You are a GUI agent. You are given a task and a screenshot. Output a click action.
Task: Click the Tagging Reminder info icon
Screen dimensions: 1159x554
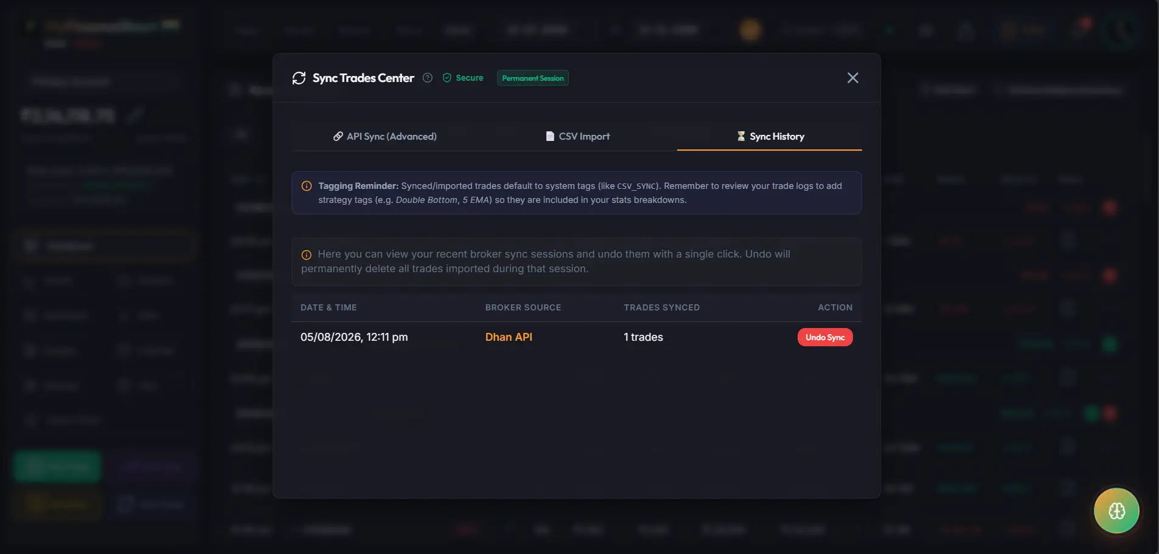307,186
